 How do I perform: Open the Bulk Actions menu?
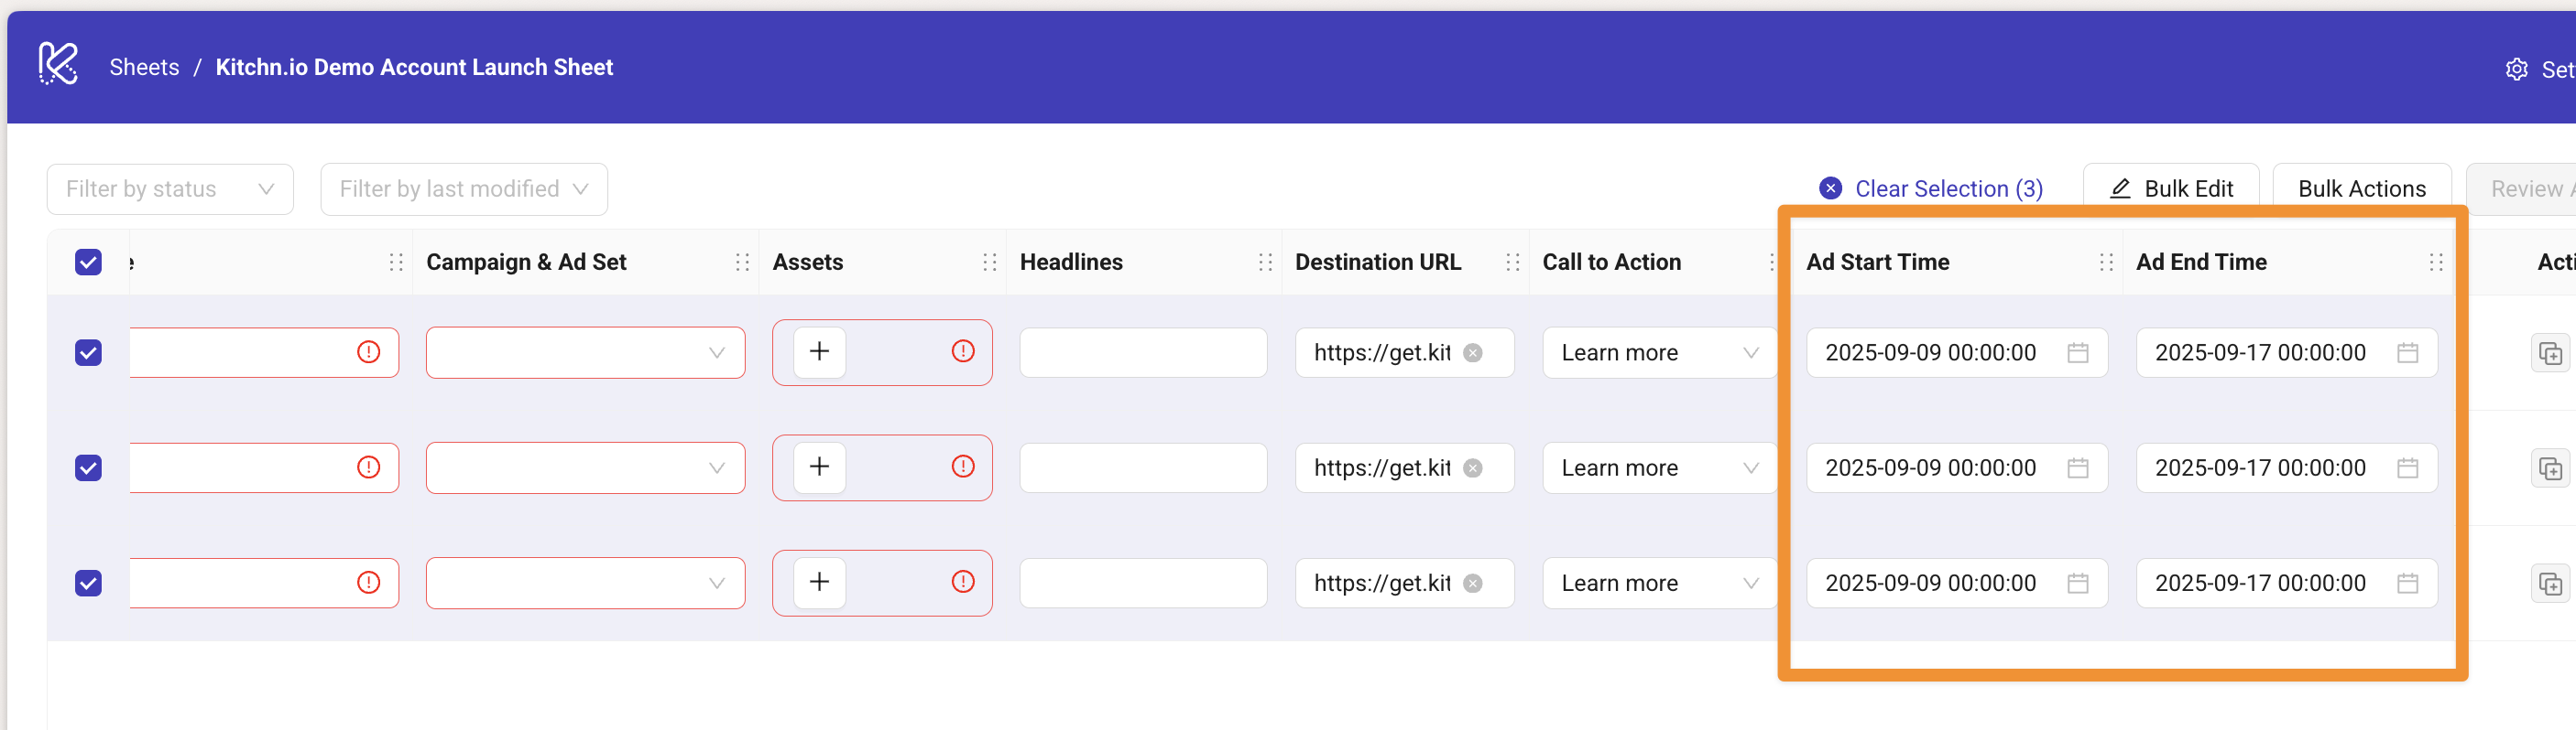pos(2360,188)
